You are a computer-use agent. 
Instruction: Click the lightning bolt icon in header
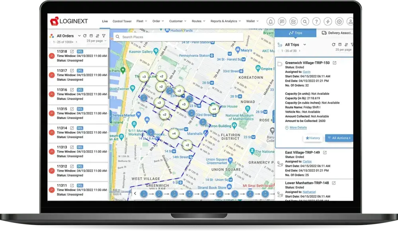tap(328, 21)
